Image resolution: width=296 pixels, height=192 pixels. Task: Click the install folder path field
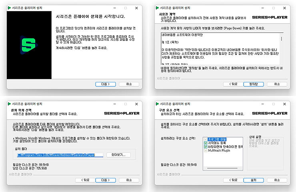pyautogui.click(x=60, y=155)
